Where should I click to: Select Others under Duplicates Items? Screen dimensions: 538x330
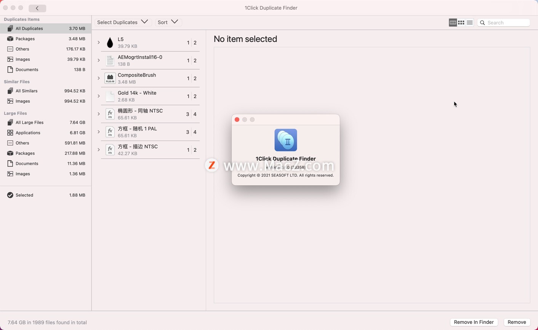(46, 49)
